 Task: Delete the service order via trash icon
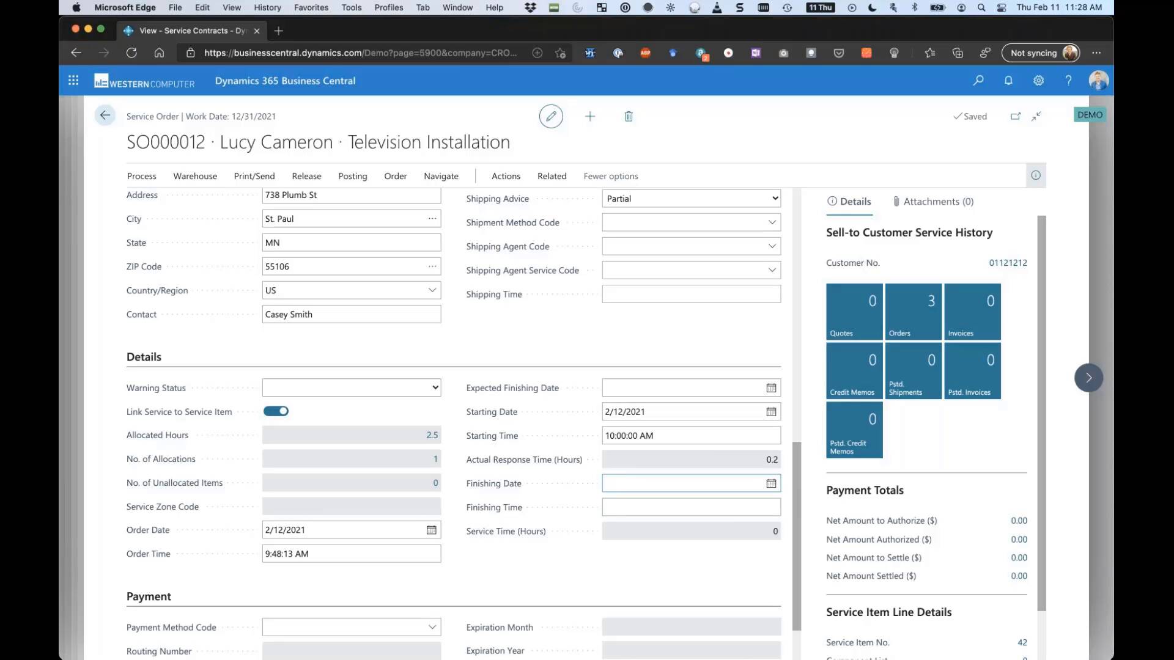pos(629,116)
